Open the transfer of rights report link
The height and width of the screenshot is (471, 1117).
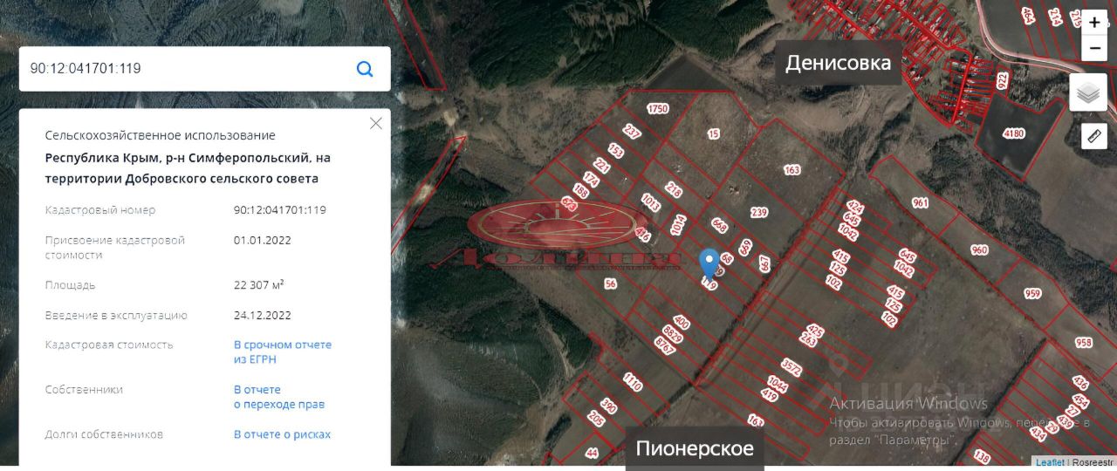point(279,397)
